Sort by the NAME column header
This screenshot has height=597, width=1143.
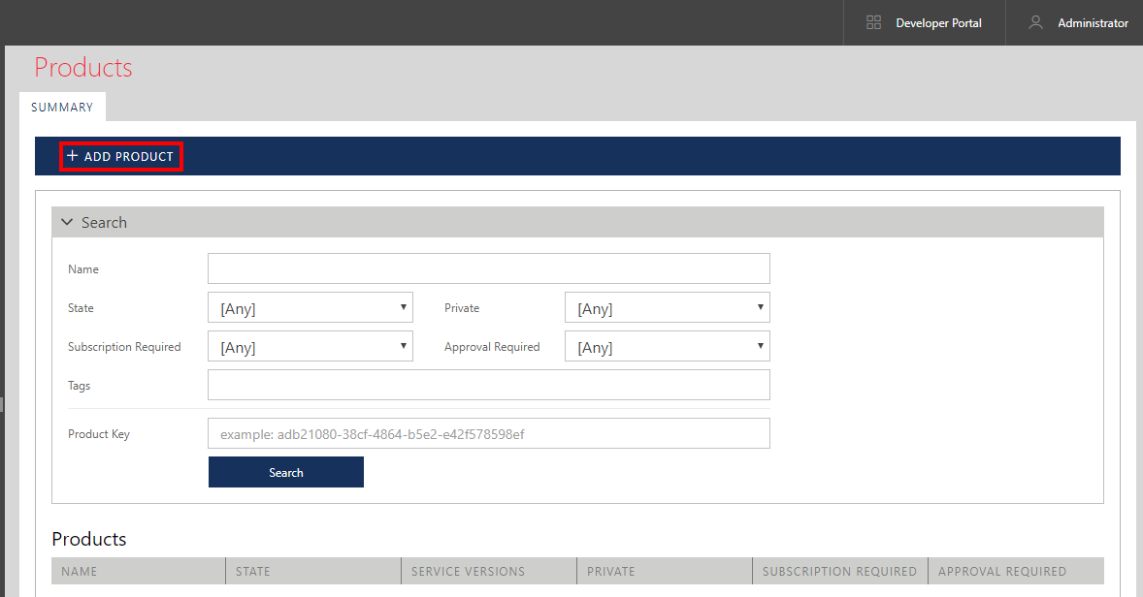(139, 571)
